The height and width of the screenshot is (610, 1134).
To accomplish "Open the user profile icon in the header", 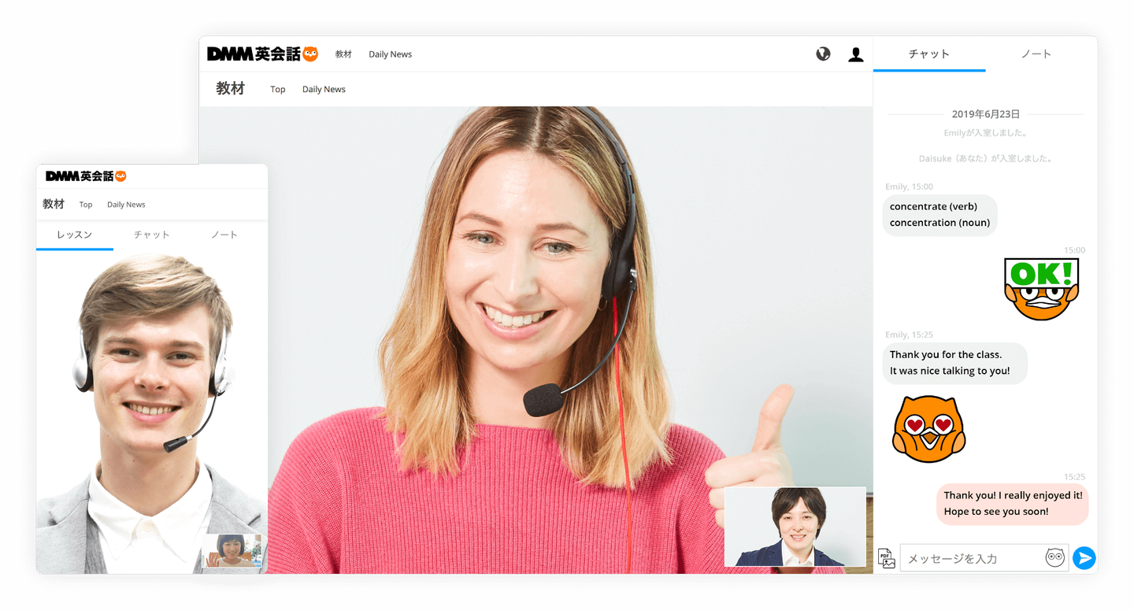I will (x=856, y=54).
